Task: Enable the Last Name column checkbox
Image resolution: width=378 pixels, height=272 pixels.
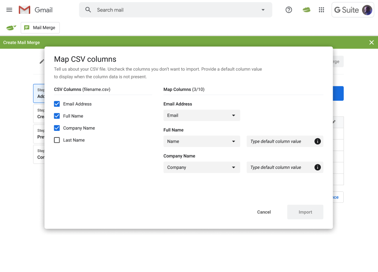Action: pyautogui.click(x=57, y=140)
